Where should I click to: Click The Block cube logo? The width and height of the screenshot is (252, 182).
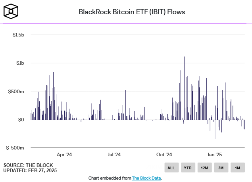coord(12,11)
